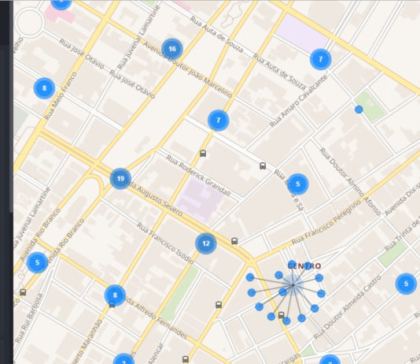
Task: Select the Centro neighborhood label
Action: click(x=304, y=266)
